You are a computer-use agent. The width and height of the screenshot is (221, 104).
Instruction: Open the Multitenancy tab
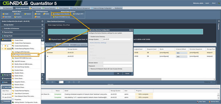[118, 8]
